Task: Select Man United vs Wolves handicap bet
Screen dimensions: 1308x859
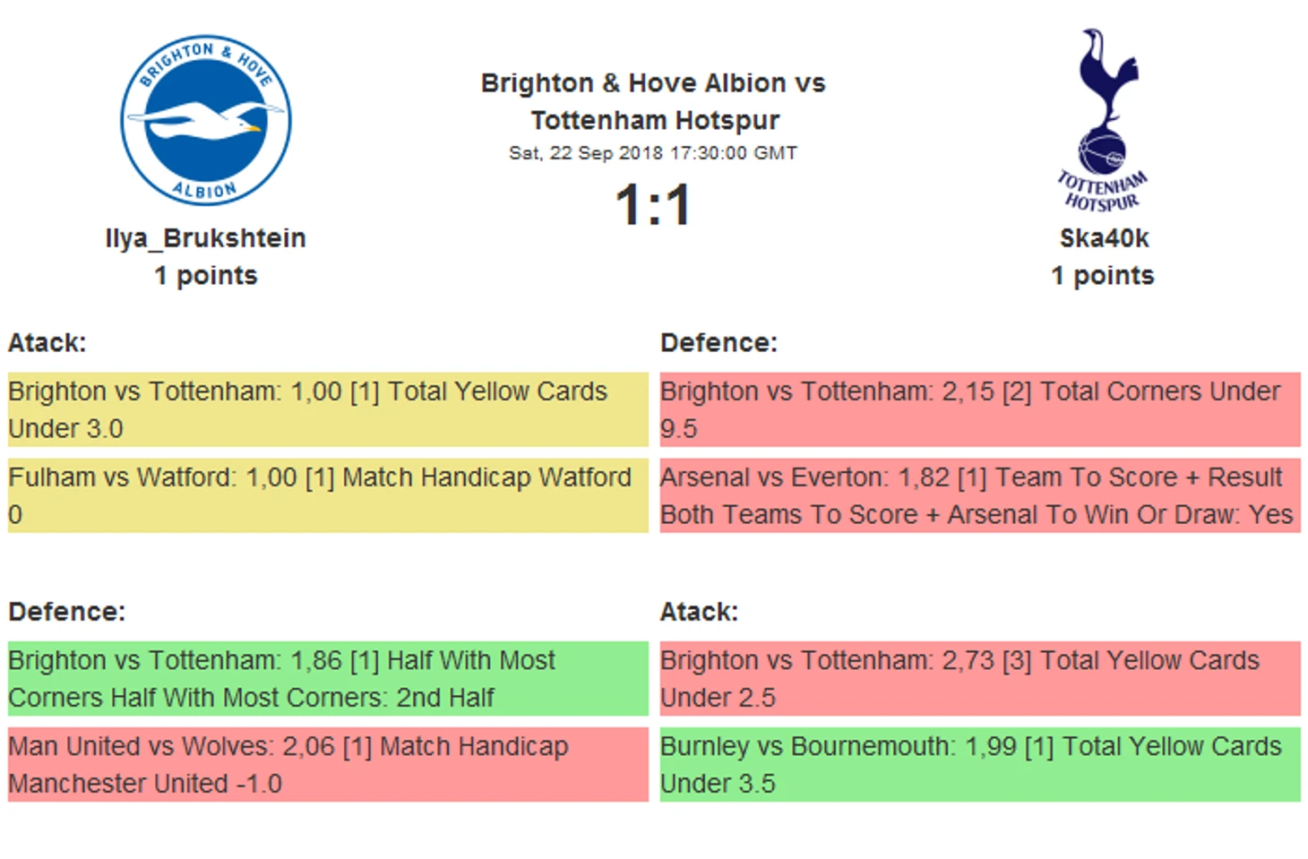Action: [x=328, y=764]
